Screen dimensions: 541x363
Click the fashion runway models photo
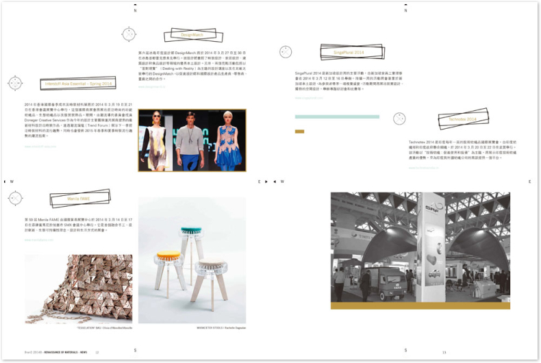(192, 140)
